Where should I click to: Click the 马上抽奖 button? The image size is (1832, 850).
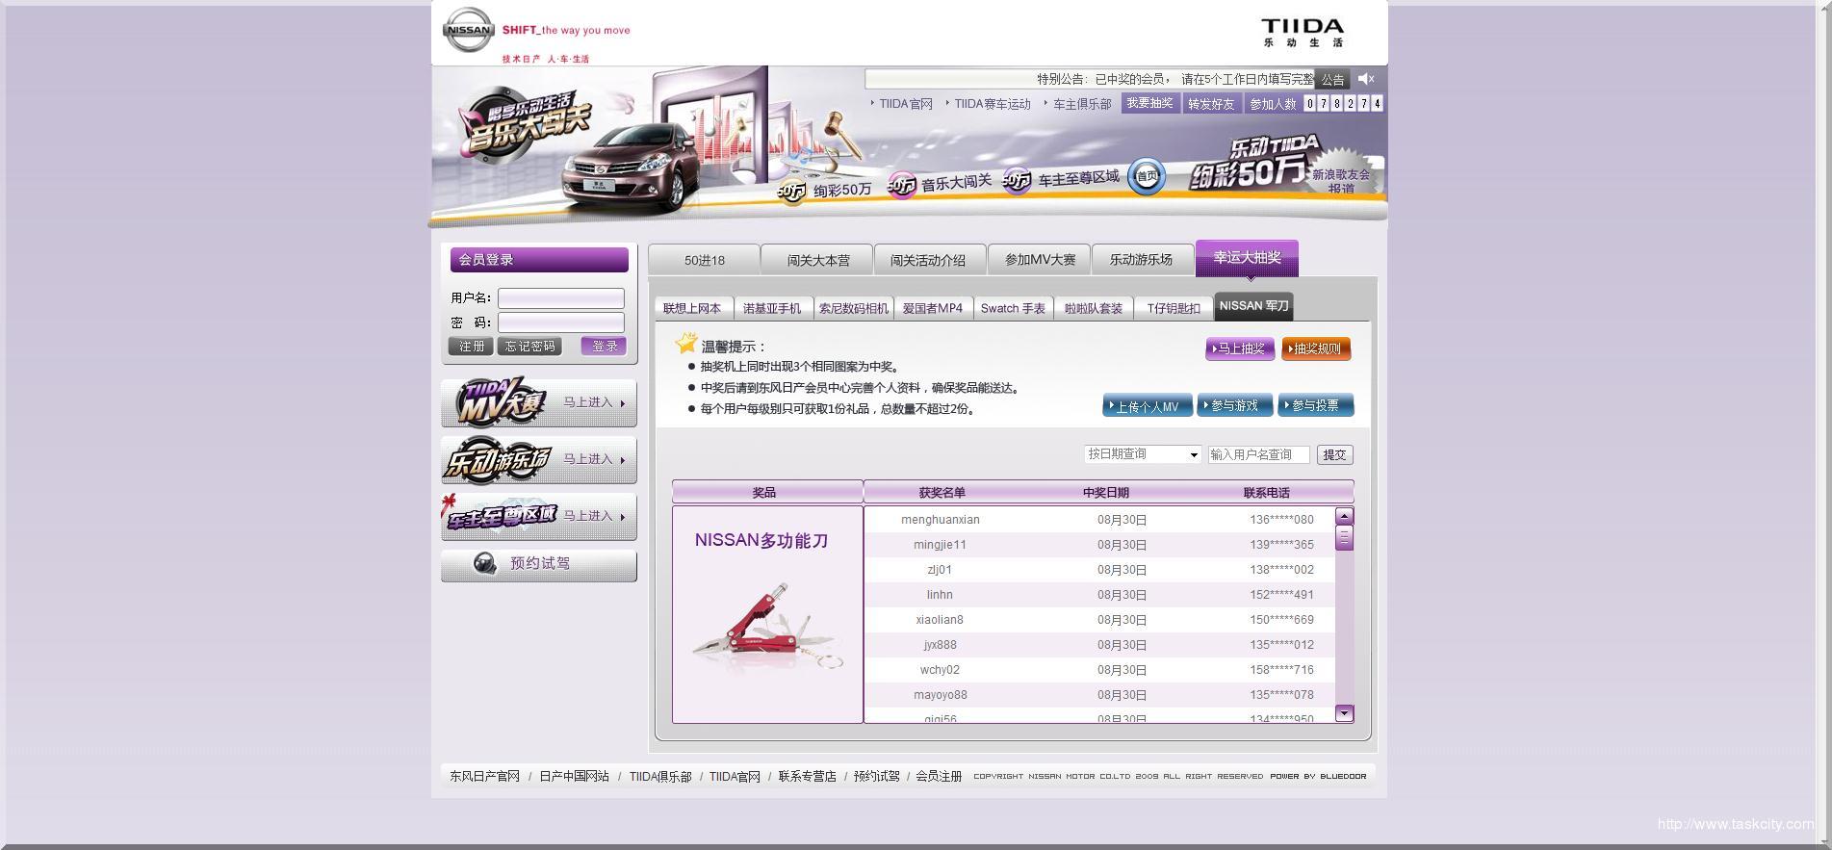tap(1240, 348)
